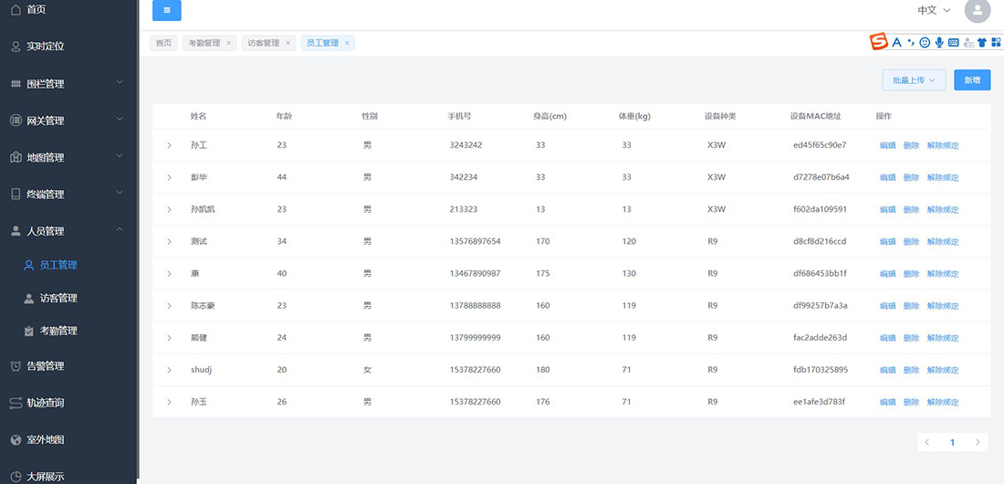Expand the row for 陈志豪
The width and height of the screenshot is (1004, 484).
(x=169, y=306)
